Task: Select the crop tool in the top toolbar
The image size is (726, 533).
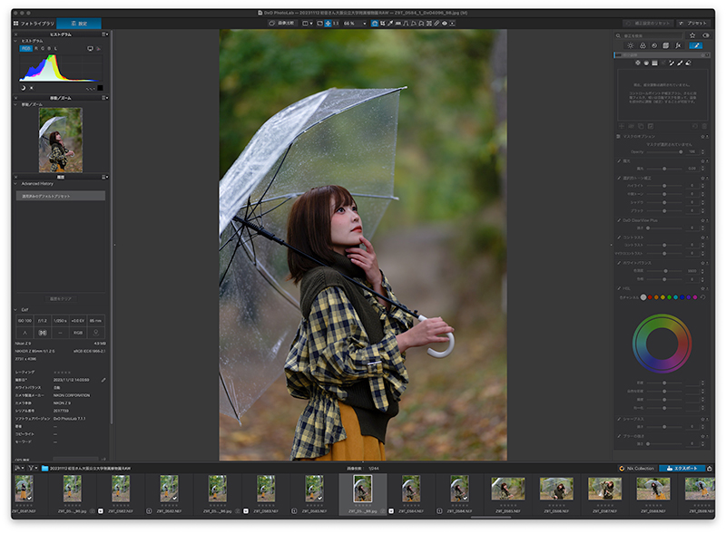Action: pyautogui.click(x=382, y=24)
